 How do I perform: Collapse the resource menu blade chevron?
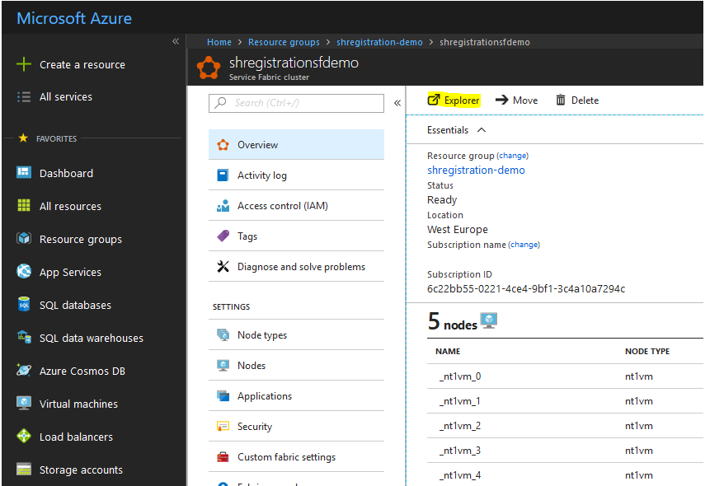point(397,103)
